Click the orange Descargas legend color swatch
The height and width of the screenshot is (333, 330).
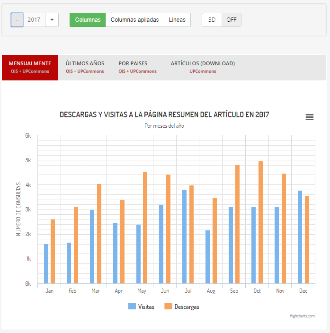point(168,307)
